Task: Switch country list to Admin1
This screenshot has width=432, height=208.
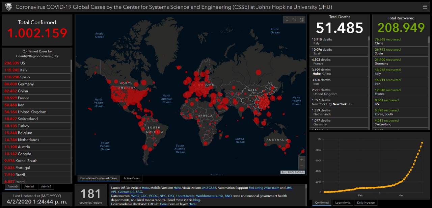Action: tap(29, 186)
